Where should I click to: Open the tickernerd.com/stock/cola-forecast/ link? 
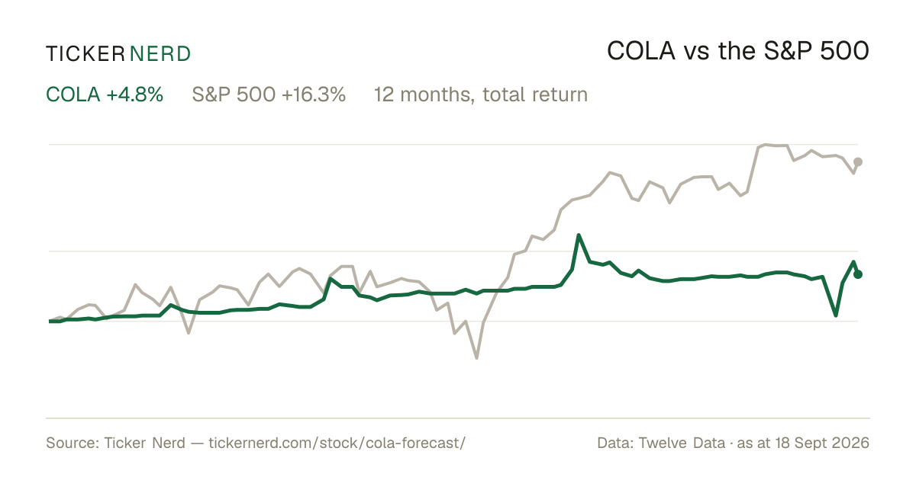coord(337,443)
